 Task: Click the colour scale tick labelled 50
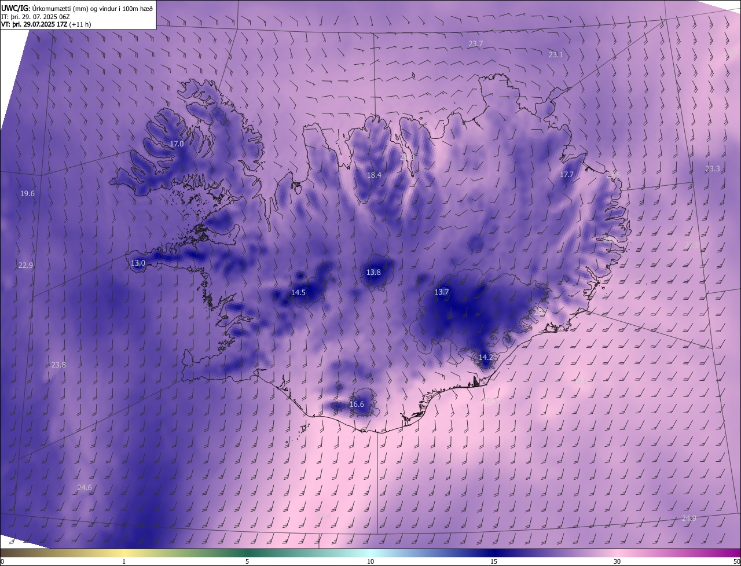[736, 561]
